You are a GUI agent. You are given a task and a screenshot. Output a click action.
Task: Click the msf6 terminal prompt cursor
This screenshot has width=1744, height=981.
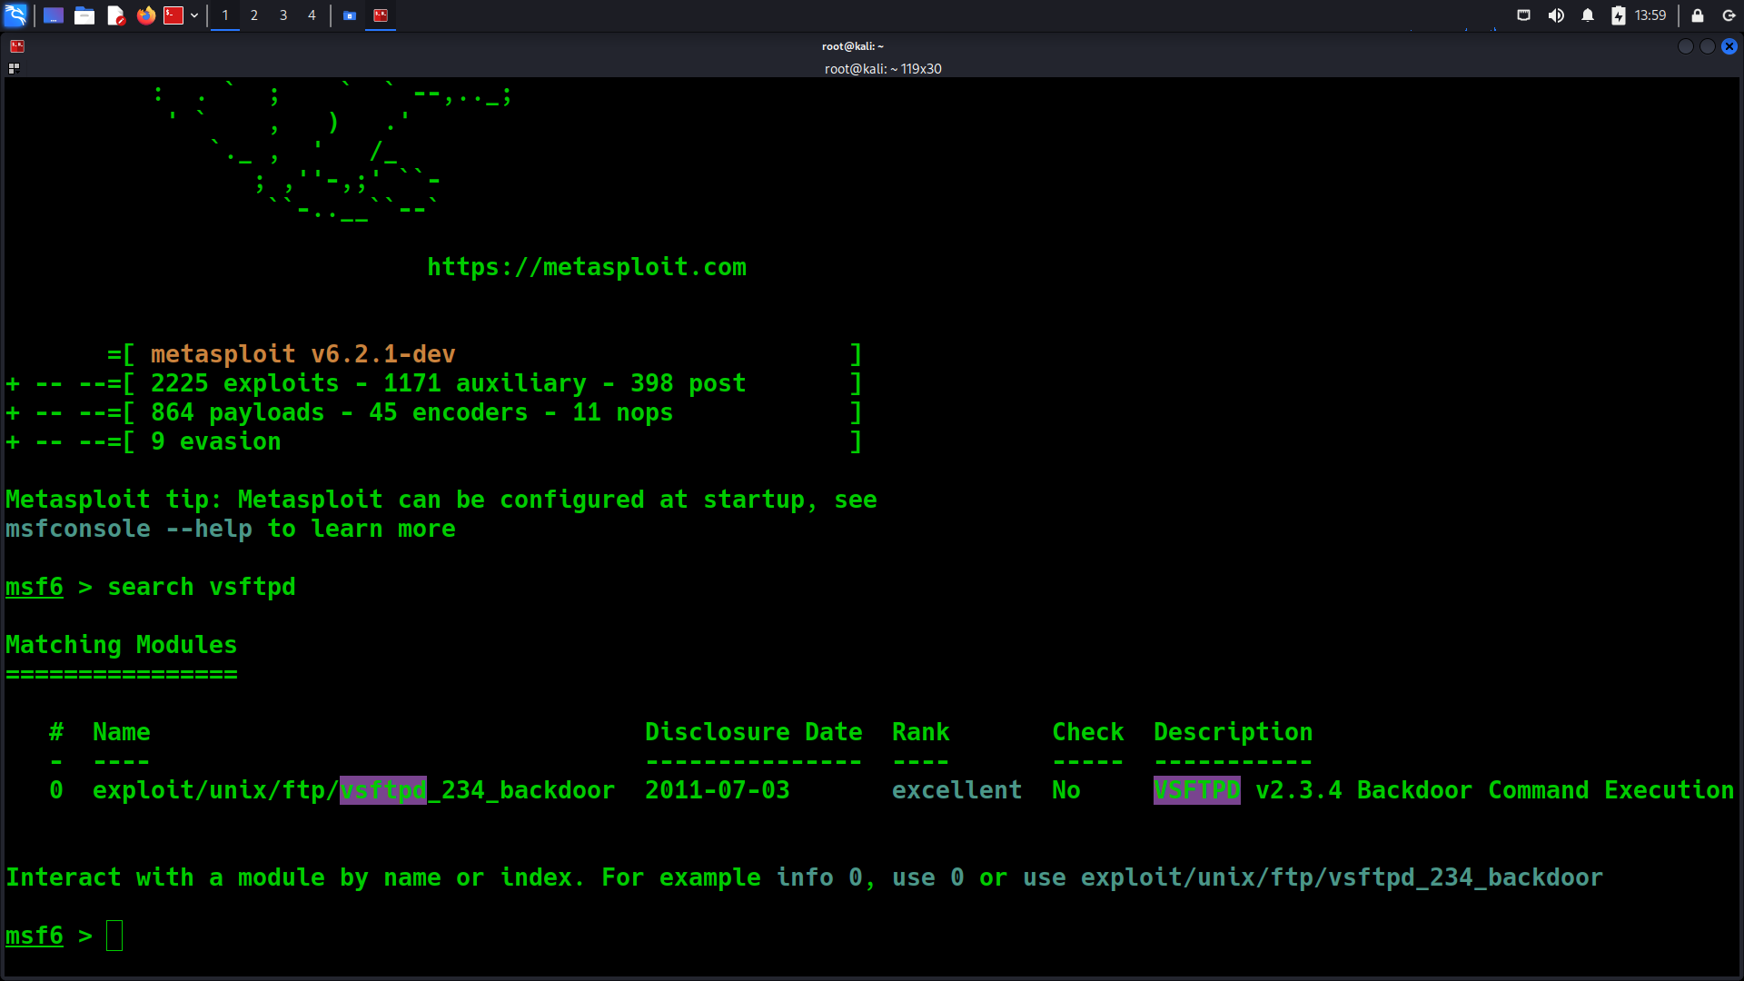[114, 936]
